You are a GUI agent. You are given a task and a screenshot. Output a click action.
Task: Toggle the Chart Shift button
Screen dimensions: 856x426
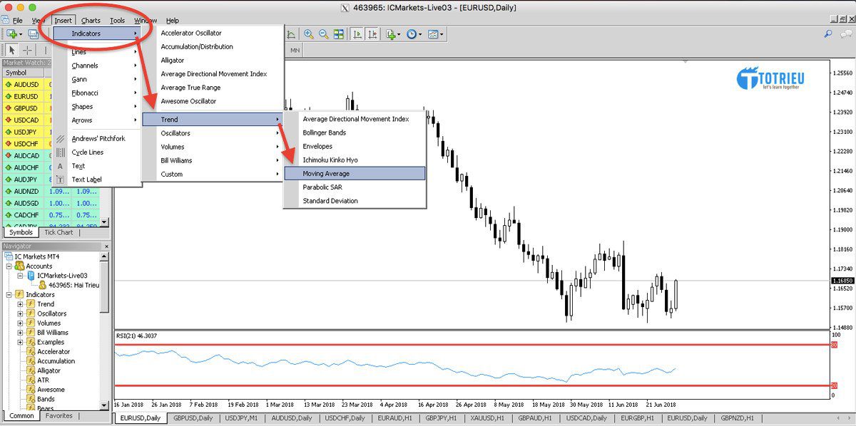(372, 34)
